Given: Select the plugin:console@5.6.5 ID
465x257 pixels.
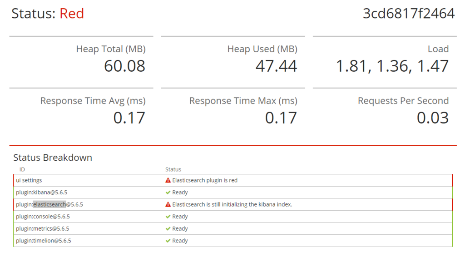Looking at the screenshot, I should 43,217.
